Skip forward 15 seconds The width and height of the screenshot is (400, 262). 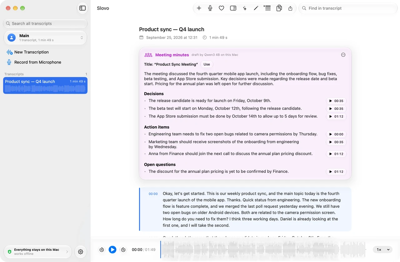click(x=123, y=250)
